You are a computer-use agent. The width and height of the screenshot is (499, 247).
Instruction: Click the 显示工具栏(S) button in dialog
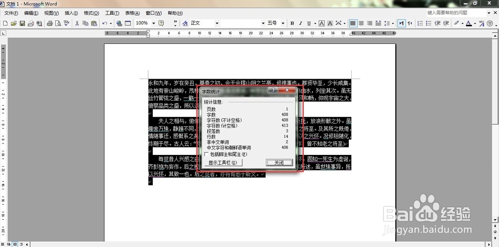(x=223, y=162)
